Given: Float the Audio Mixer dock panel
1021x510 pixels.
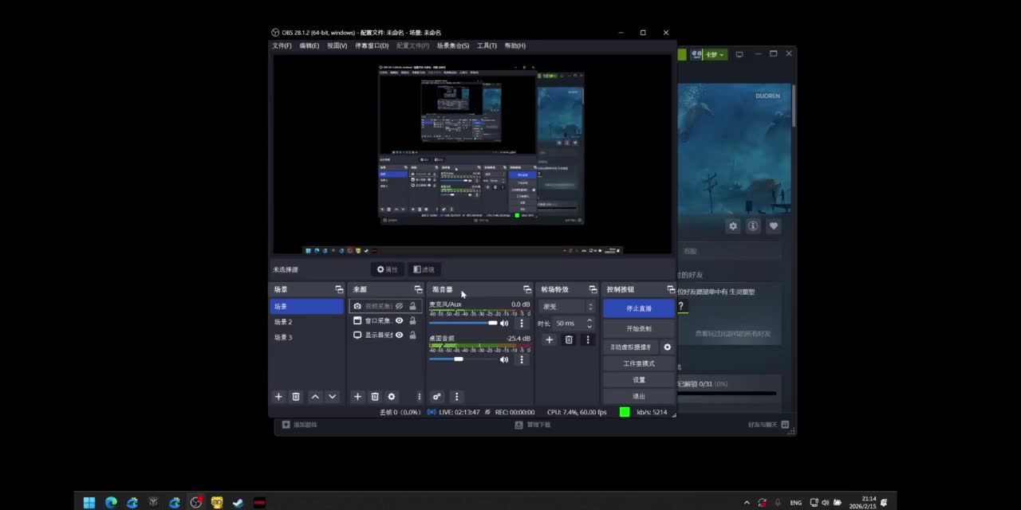Looking at the screenshot, I should (527, 289).
